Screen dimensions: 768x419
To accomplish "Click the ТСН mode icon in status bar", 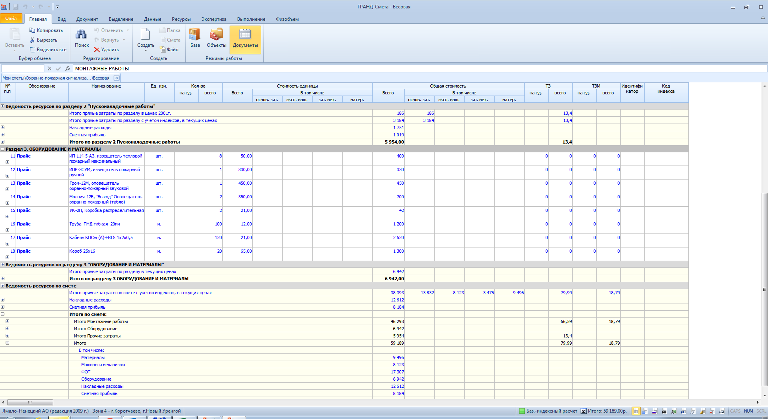I will coord(664,411).
